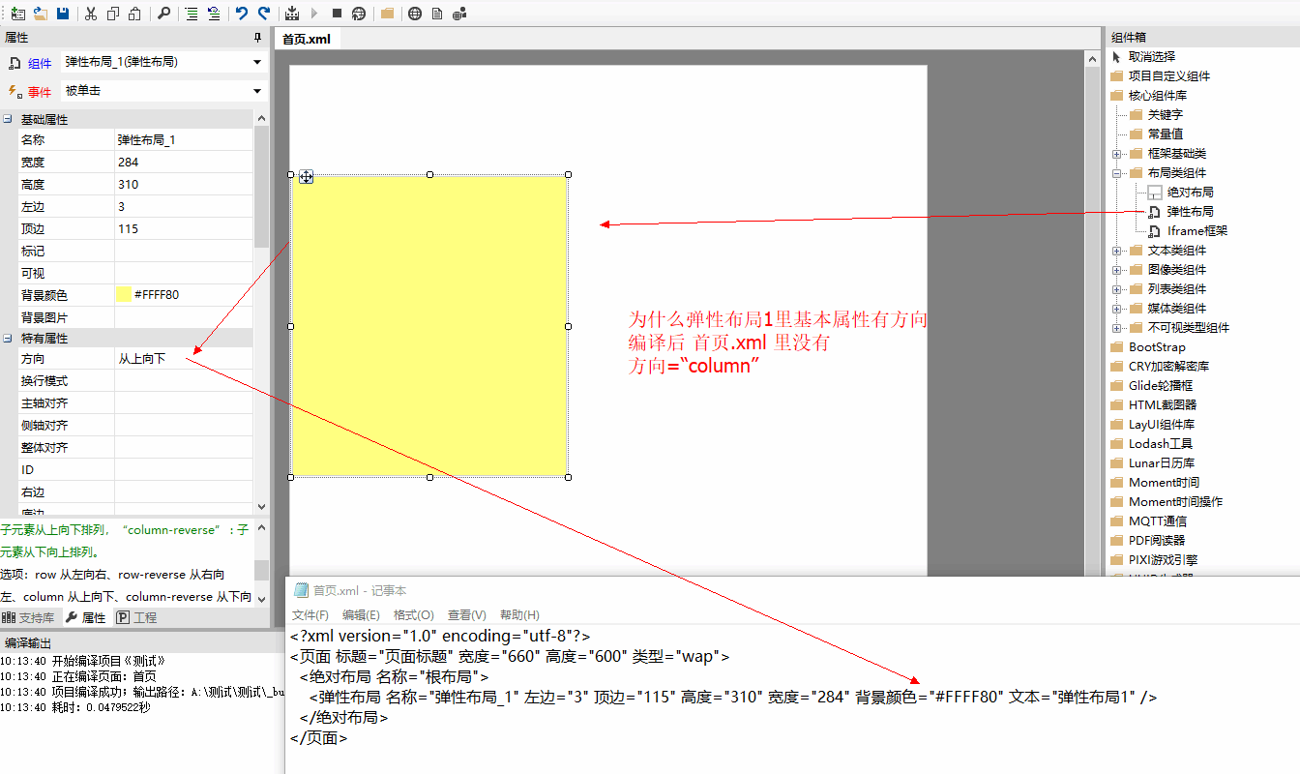1300x774 pixels.
Task: Click the magnifier search icon in toolbar
Action: pos(163,14)
